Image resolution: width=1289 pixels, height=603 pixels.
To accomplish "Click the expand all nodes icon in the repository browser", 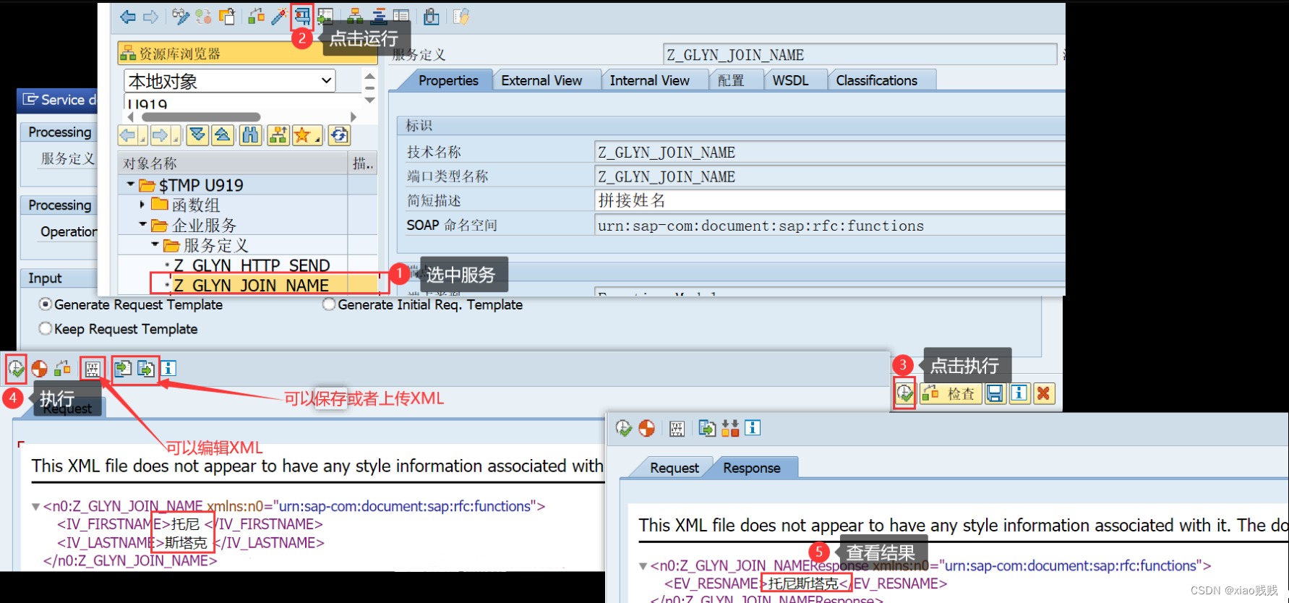I will pyautogui.click(x=197, y=135).
